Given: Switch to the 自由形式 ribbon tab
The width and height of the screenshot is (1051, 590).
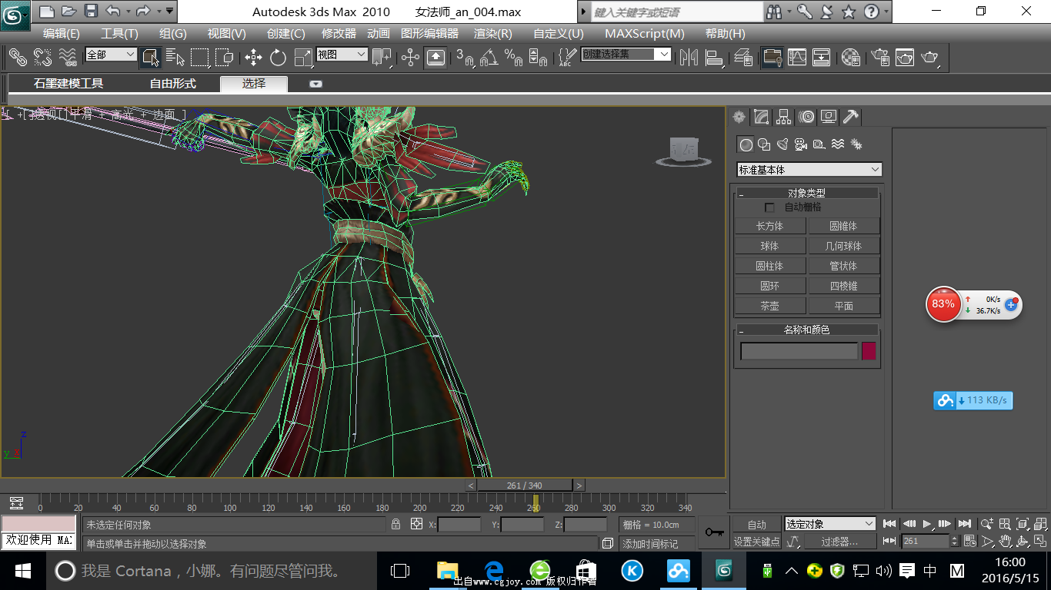Looking at the screenshot, I should [173, 84].
